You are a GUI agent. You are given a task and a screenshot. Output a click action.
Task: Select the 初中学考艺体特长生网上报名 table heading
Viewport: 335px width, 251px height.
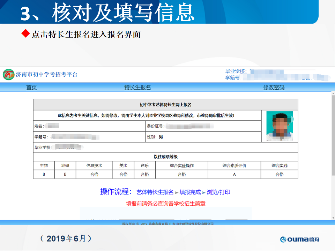coord(165,105)
